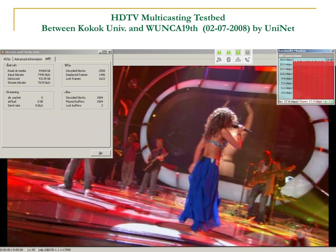Click the '3.0 mbps' axis label
Image resolution: width=336 pixels, height=252 pixels.
click(x=286, y=93)
